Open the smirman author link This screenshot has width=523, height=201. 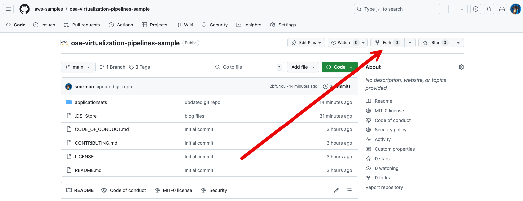click(84, 87)
